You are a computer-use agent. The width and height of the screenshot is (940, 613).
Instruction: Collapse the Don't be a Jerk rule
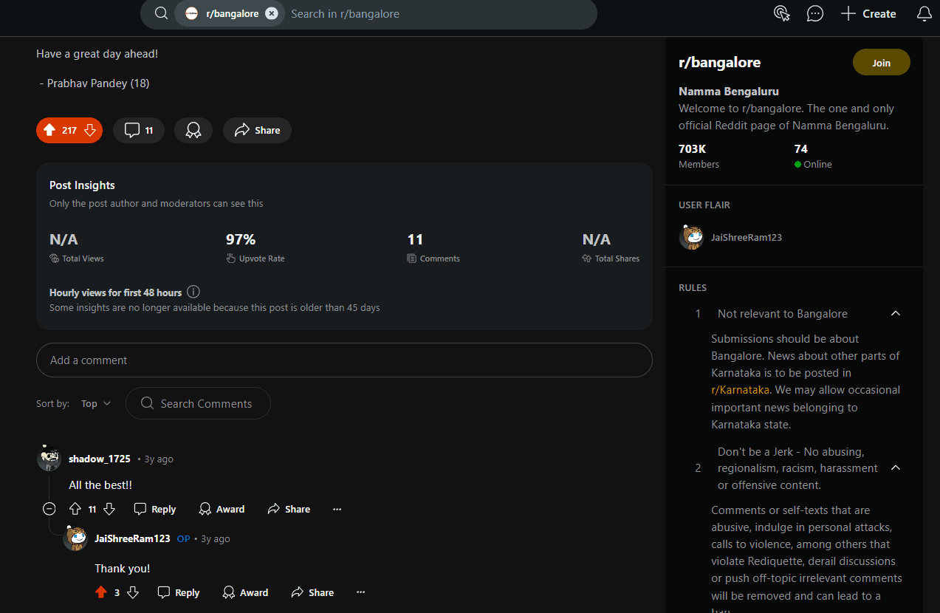click(x=895, y=468)
